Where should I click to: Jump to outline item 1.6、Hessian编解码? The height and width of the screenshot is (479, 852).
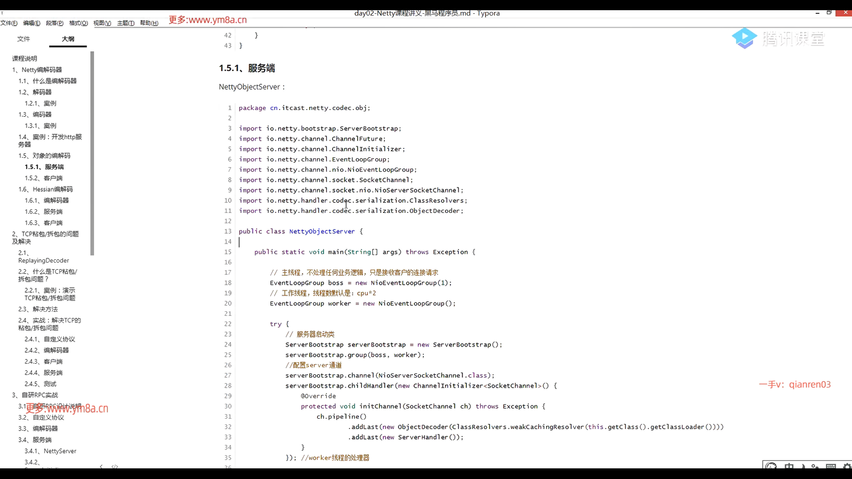(45, 189)
